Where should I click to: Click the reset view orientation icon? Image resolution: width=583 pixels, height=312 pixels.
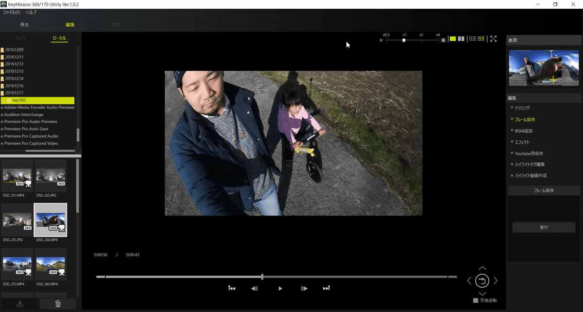pyautogui.click(x=482, y=280)
